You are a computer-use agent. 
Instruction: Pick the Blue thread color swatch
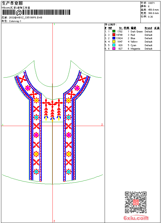[114, 38]
